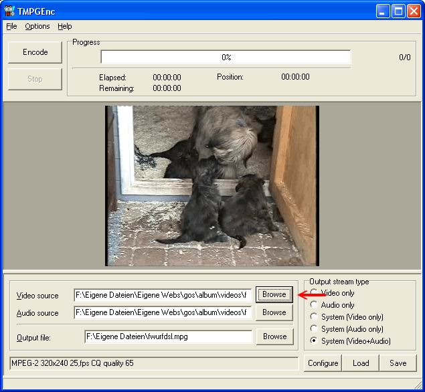
Task: Click the encoding progress bar
Action: 226,58
